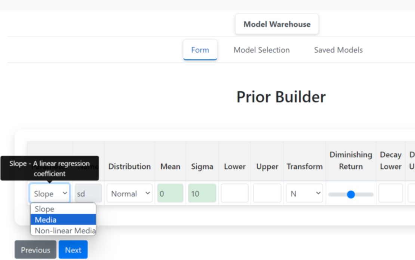Click the Mean field showing 0
Viewport: 415px width, 260px height.
coord(170,193)
